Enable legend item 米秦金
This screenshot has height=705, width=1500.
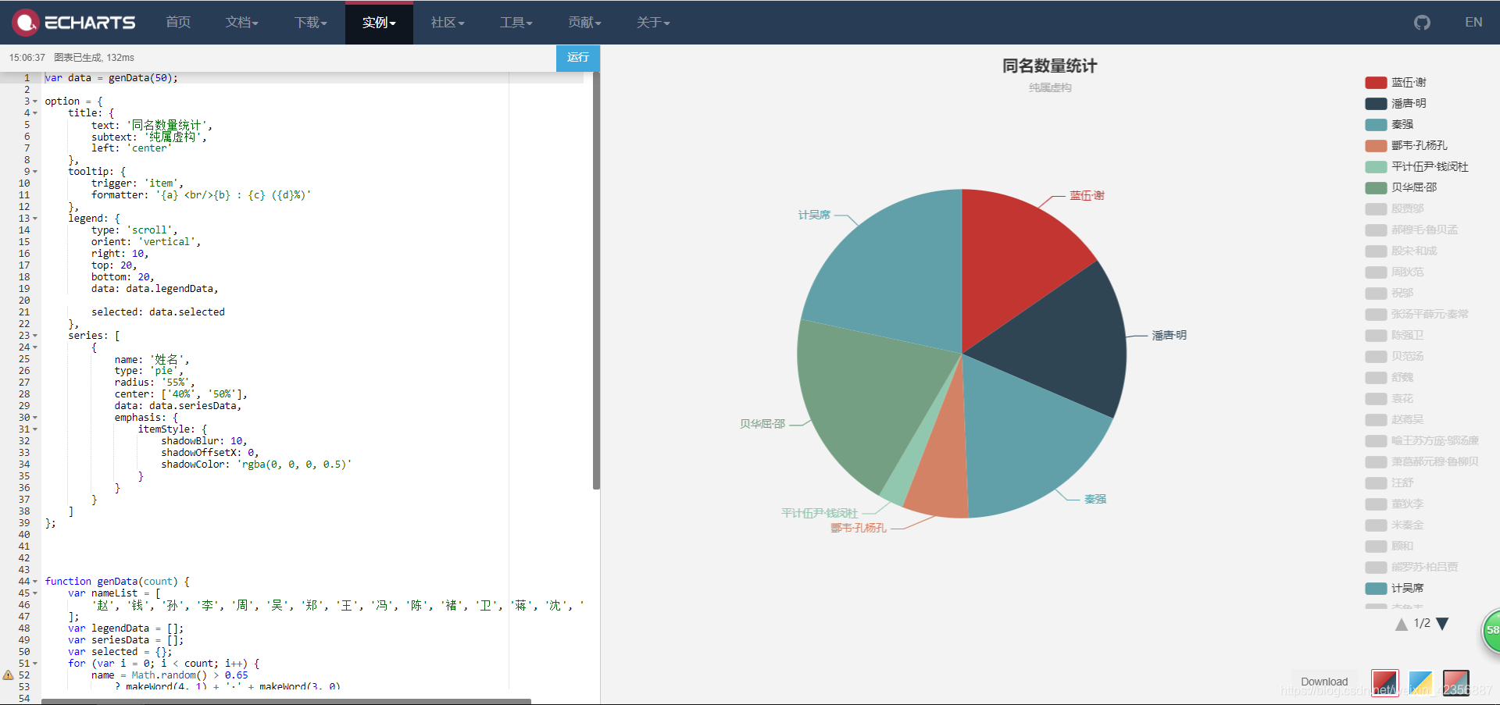(x=1395, y=525)
